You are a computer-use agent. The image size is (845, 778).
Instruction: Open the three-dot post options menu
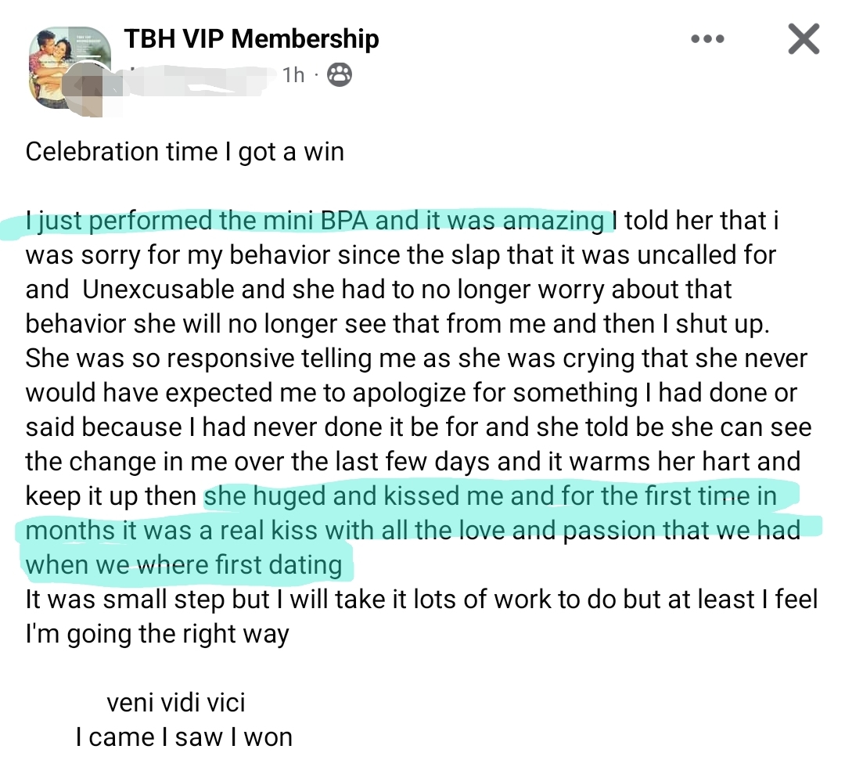point(707,38)
